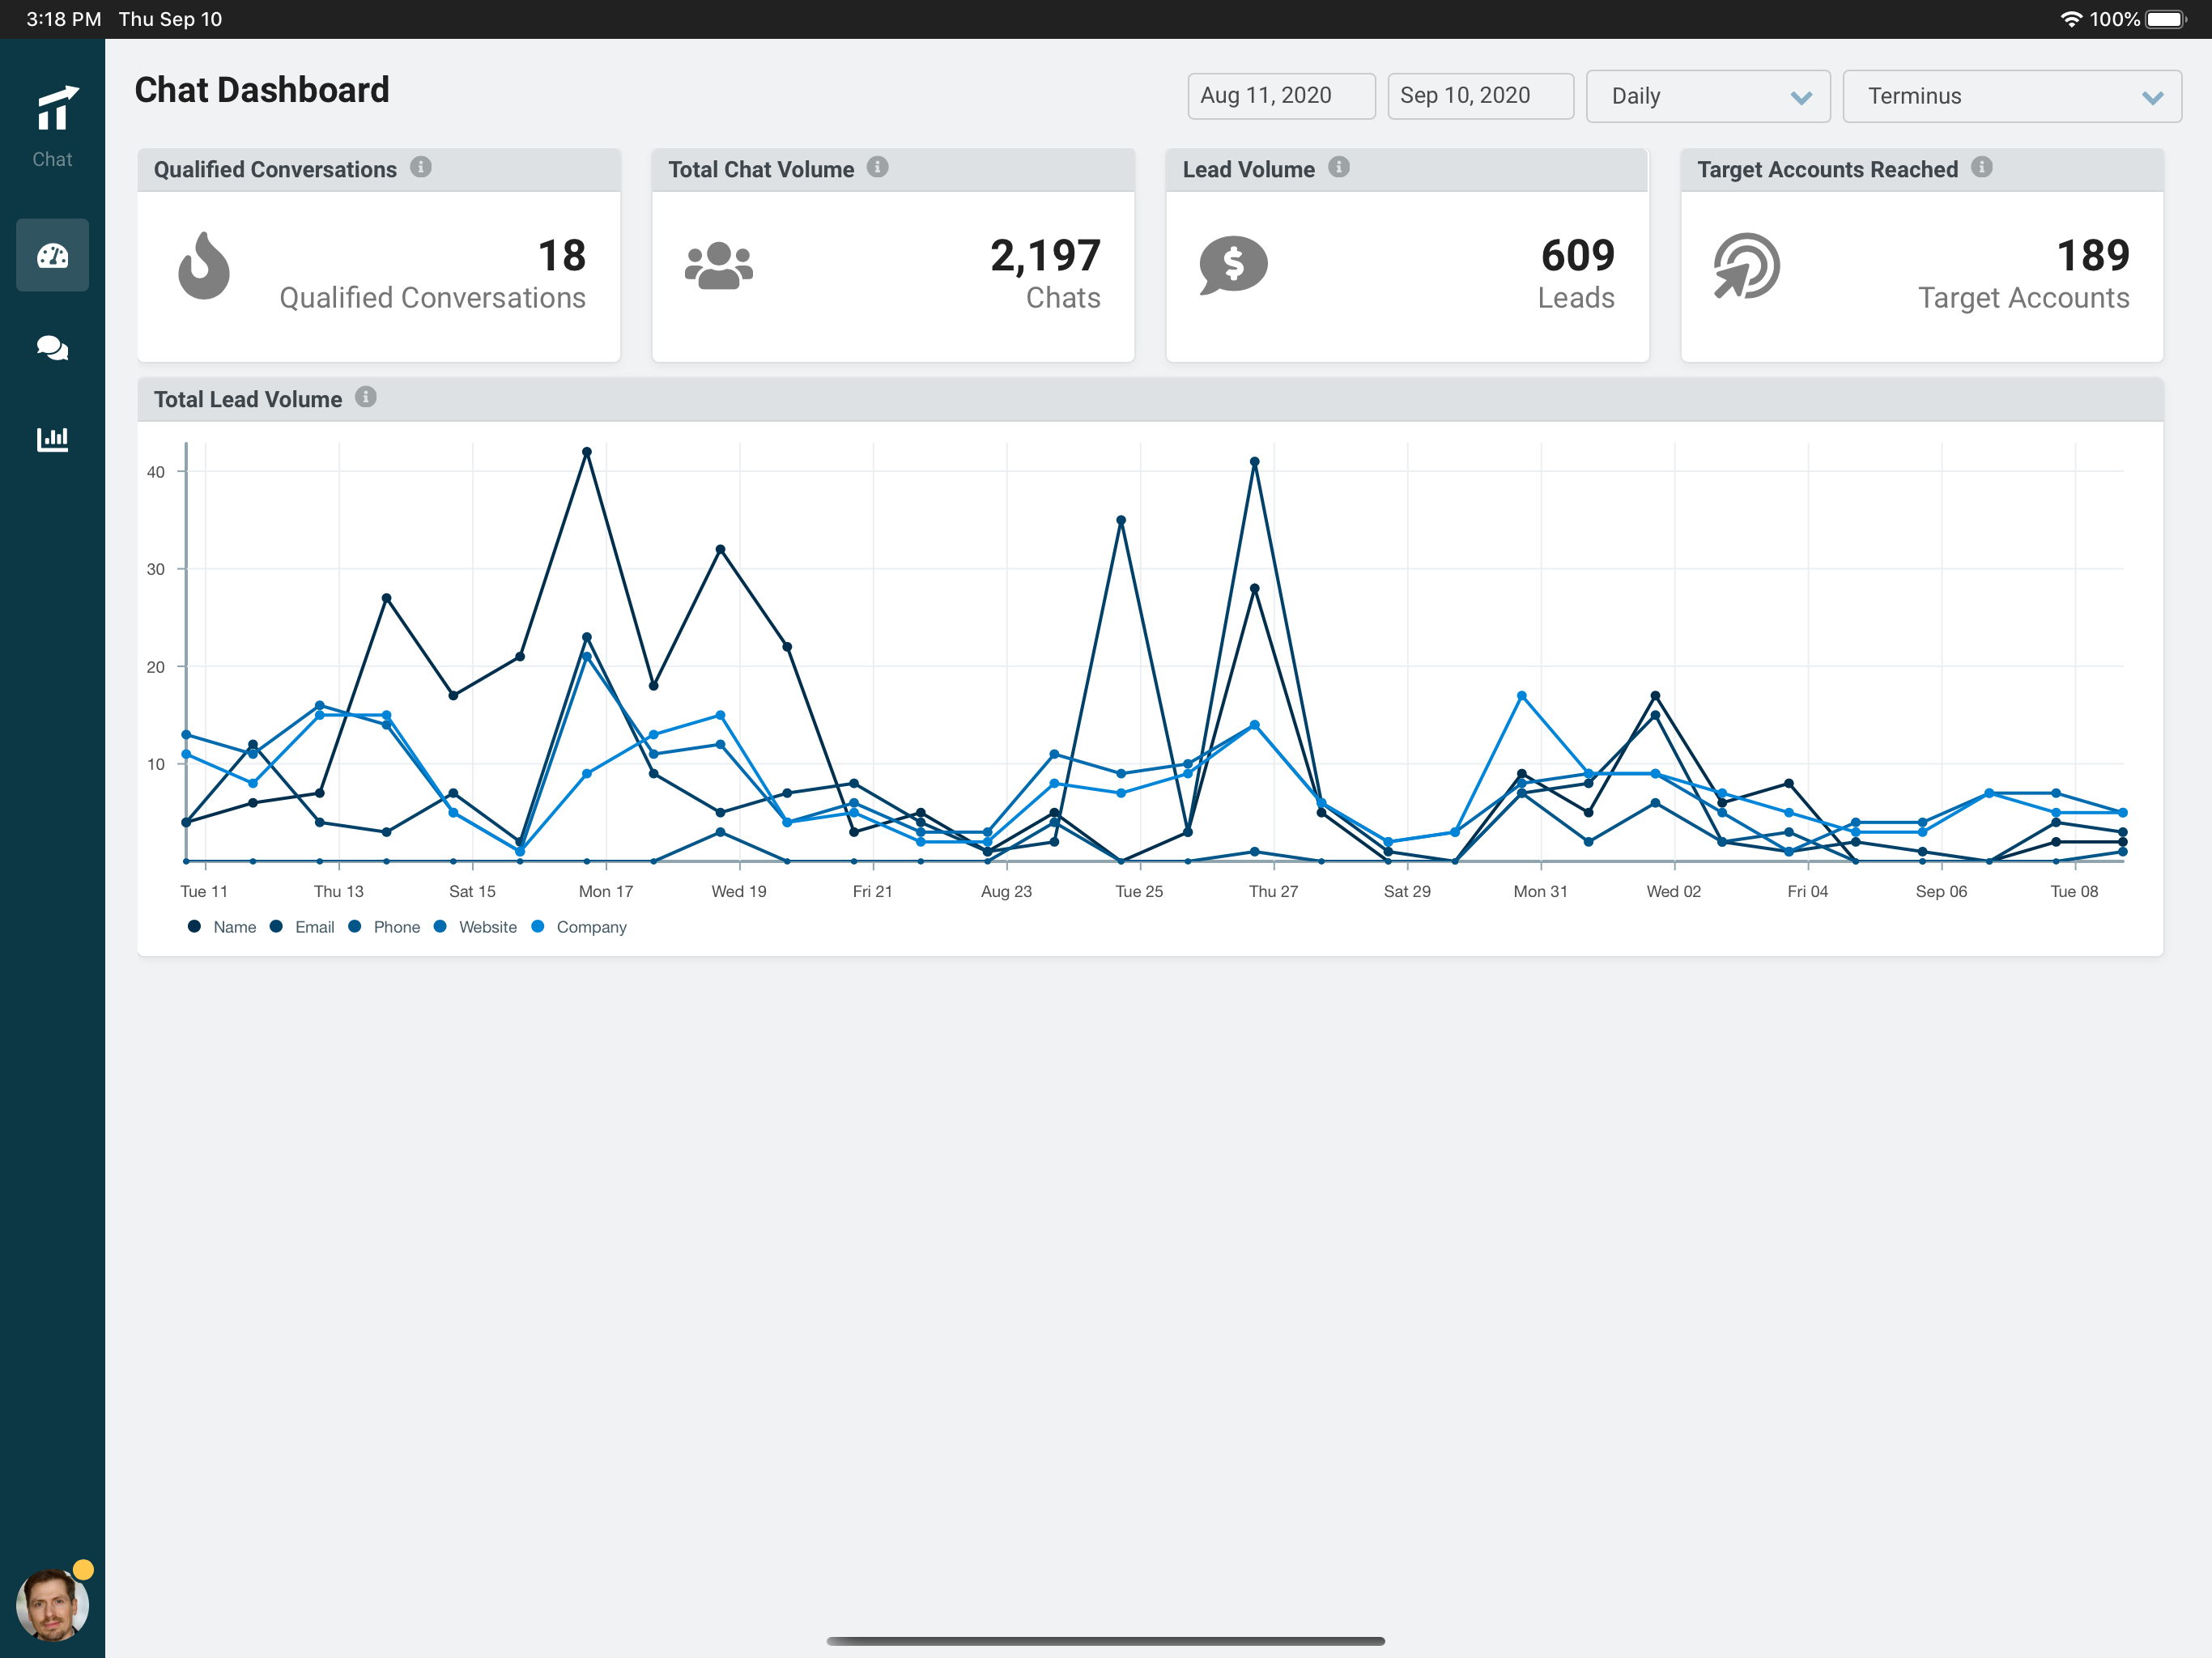The image size is (2212, 1658).
Task: Open the Sep 10, 2020 end date field
Action: [x=1479, y=96]
